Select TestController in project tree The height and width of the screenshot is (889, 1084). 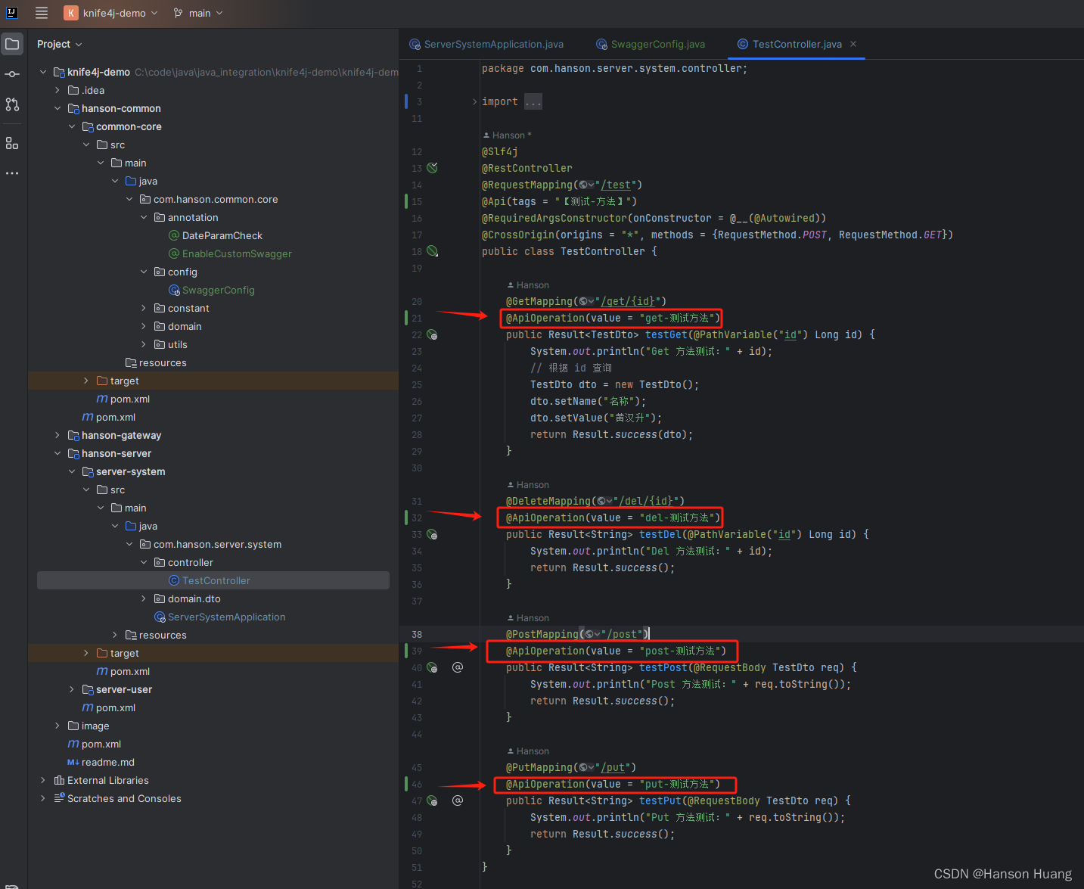[x=213, y=580]
